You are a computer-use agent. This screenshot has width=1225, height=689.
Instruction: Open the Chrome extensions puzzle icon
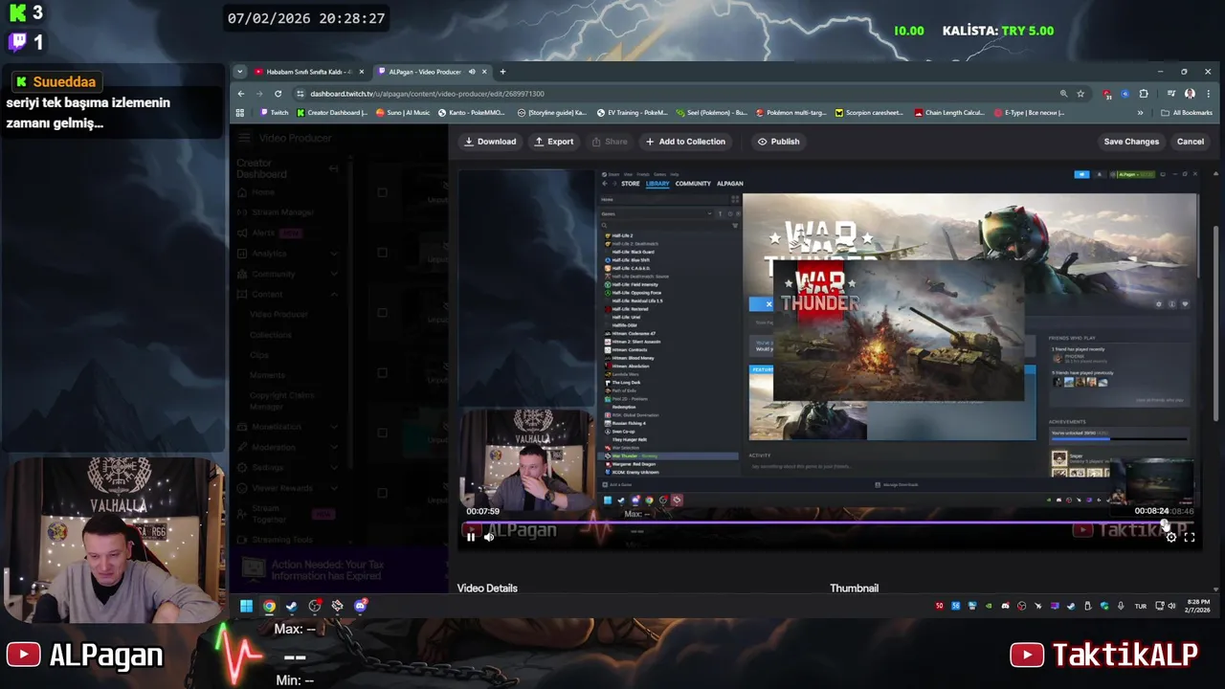1144,94
